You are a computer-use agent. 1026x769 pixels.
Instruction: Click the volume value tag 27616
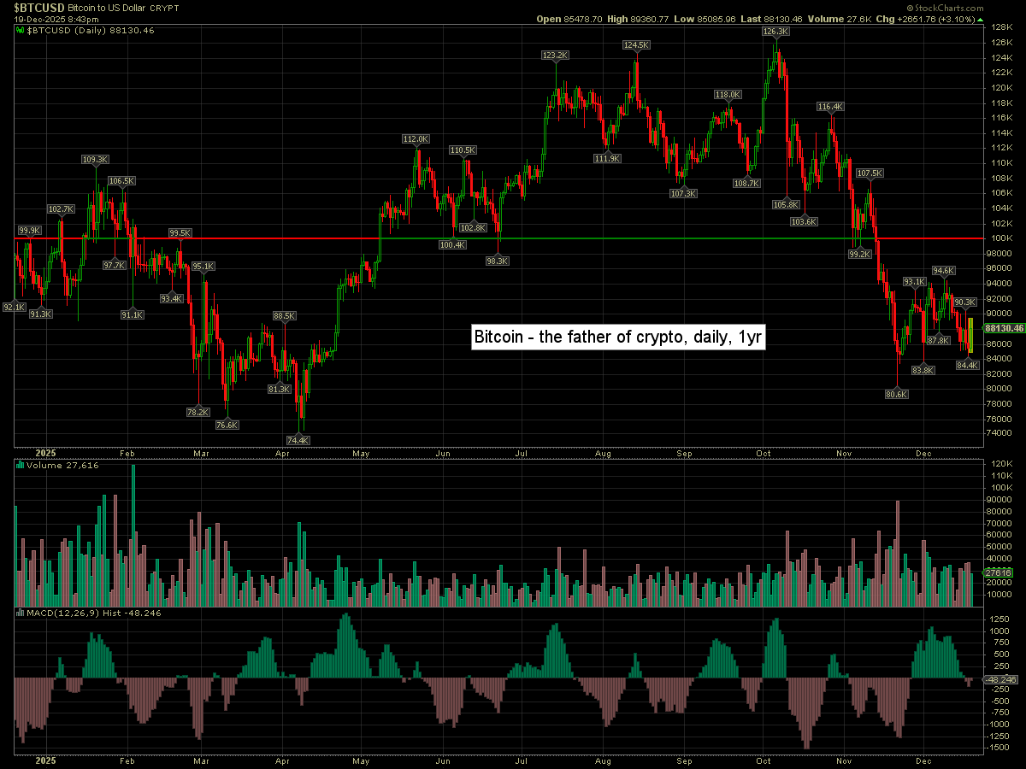coord(998,572)
